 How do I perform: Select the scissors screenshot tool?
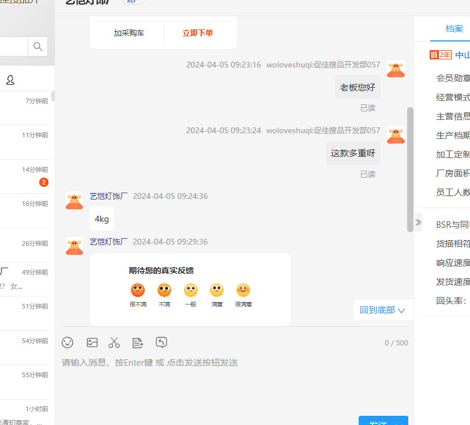(x=114, y=343)
